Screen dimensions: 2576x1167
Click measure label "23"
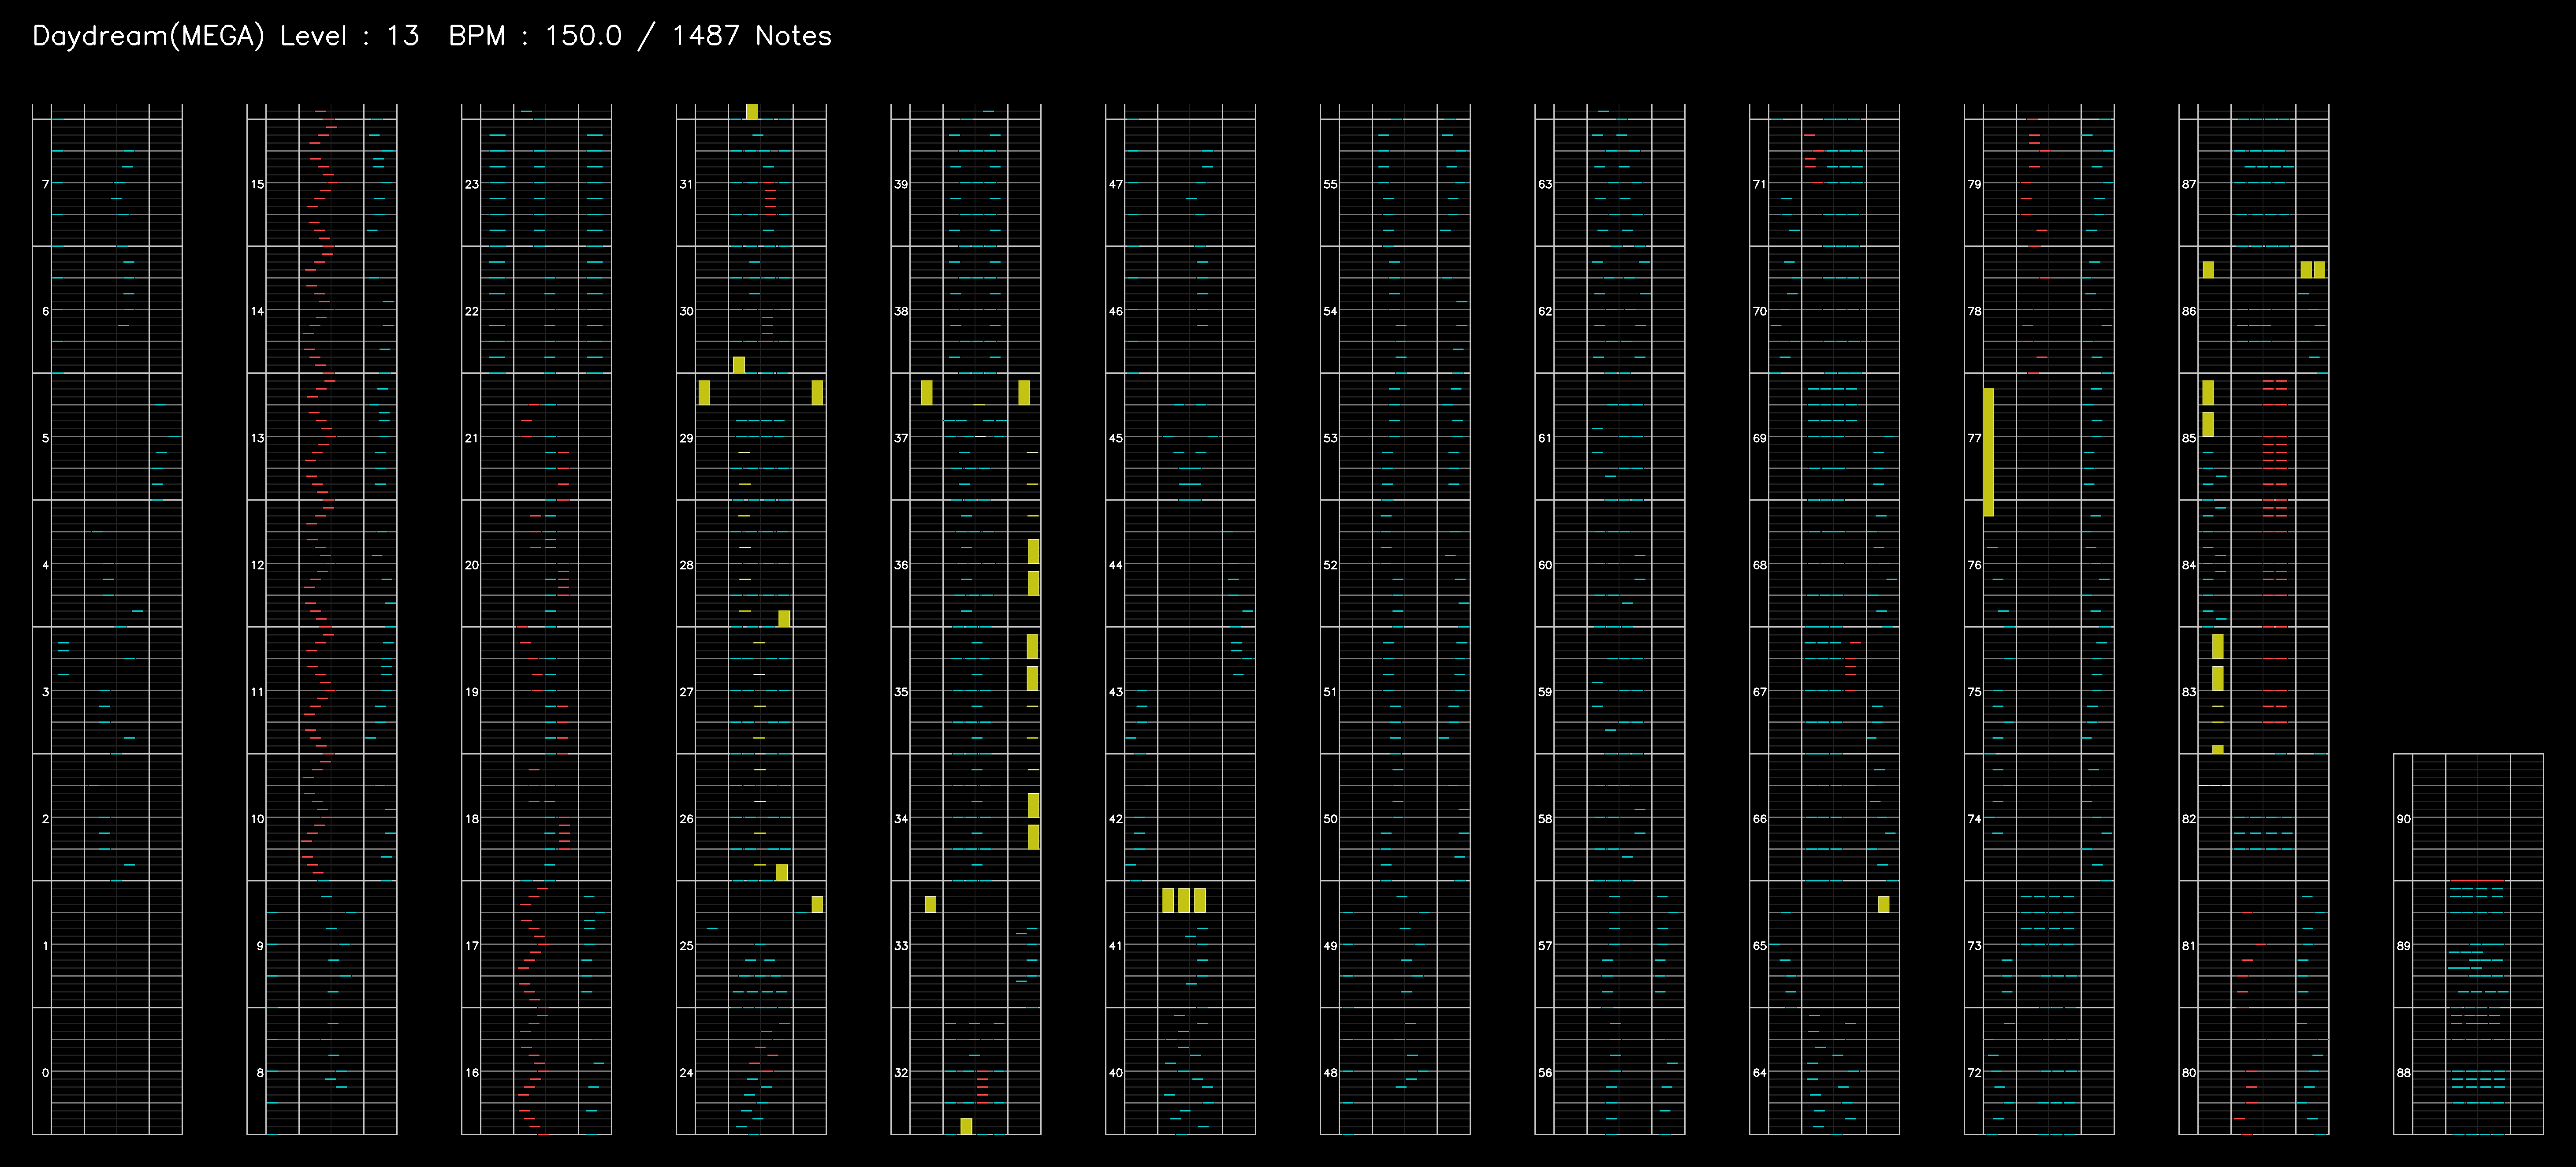472,184
